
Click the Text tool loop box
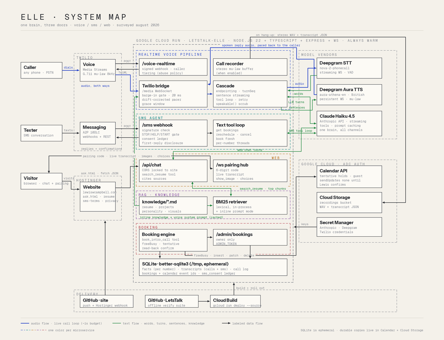pyautogui.click(x=250, y=133)
